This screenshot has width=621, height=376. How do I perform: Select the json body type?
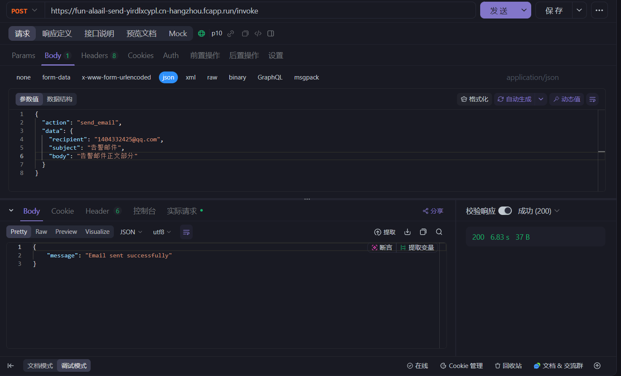click(x=168, y=77)
